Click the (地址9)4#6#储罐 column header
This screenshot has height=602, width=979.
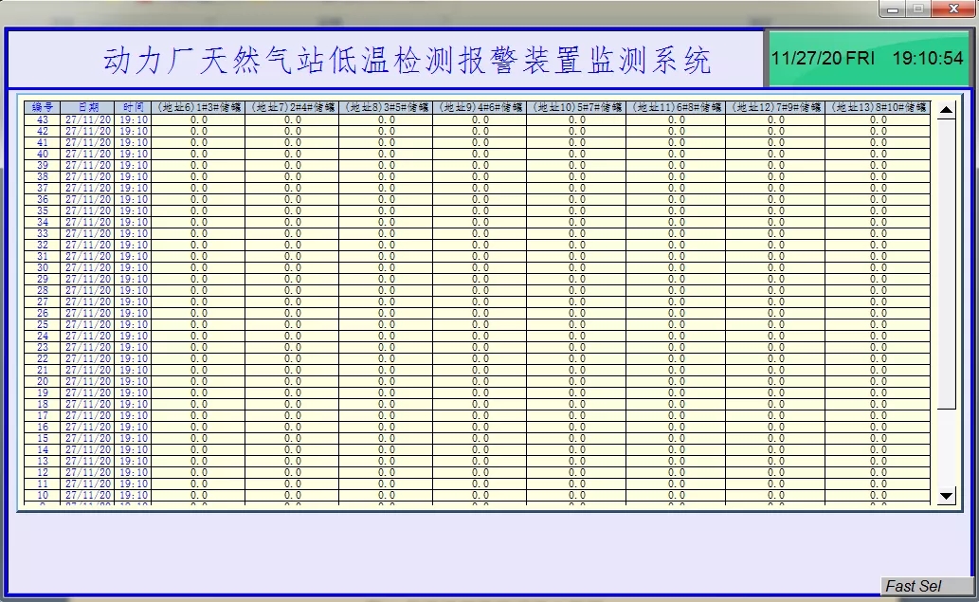(x=480, y=108)
